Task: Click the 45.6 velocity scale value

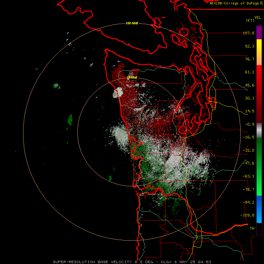Action: (x=250, y=85)
